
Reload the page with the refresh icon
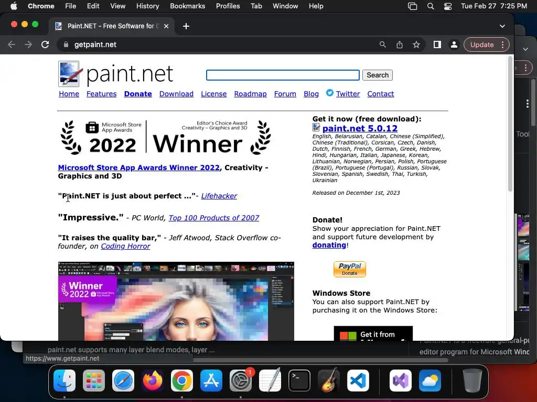[x=45, y=44]
